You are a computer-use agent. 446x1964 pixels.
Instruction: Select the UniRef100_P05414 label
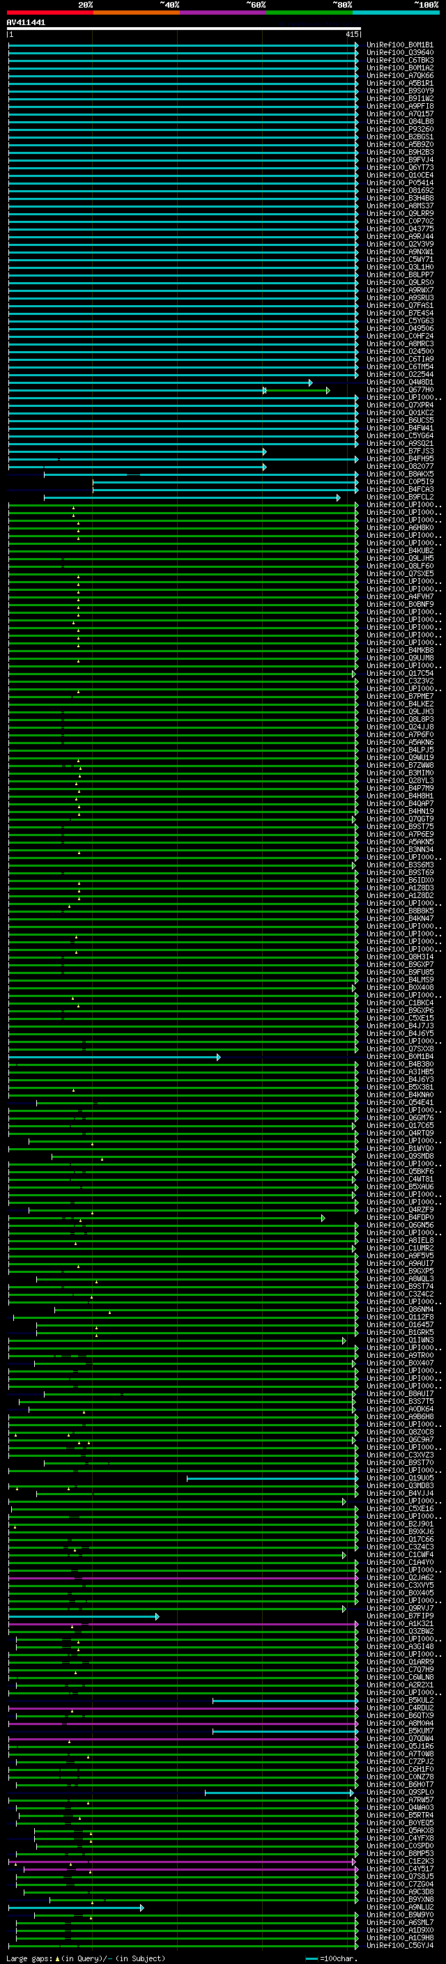tap(399, 183)
